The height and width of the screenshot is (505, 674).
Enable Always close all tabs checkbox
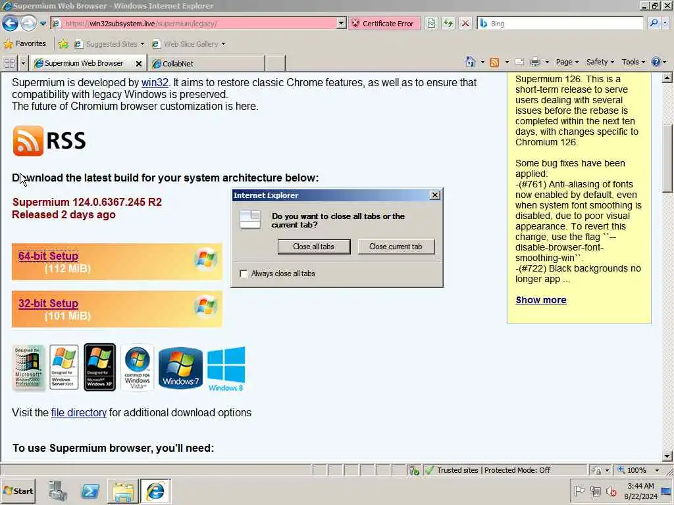[x=244, y=274]
